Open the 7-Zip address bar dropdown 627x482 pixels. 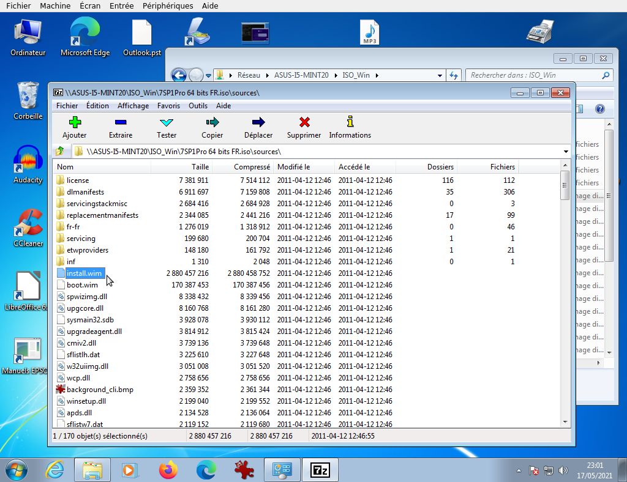[x=566, y=150]
